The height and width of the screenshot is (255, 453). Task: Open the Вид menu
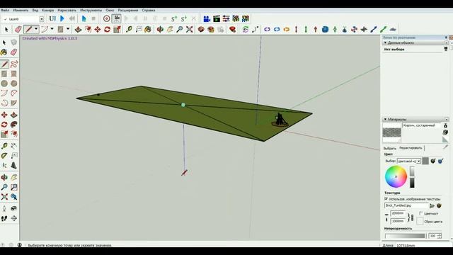(35, 11)
